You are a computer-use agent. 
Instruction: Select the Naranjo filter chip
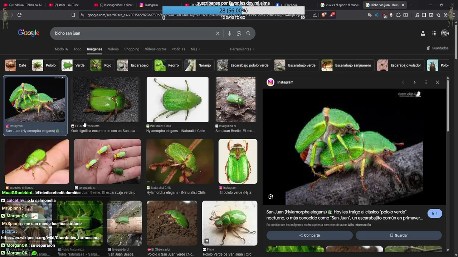pyautogui.click(x=199, y=65)
